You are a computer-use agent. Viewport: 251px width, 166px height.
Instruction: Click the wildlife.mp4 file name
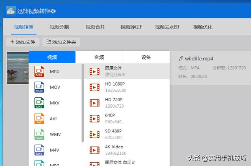pyautogui.click(x=199, y=59)
